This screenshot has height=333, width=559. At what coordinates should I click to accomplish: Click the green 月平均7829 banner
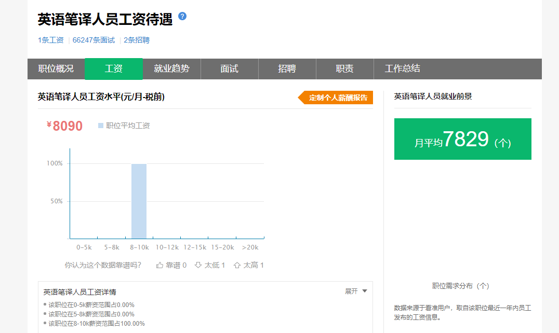(x=462, y=139)
